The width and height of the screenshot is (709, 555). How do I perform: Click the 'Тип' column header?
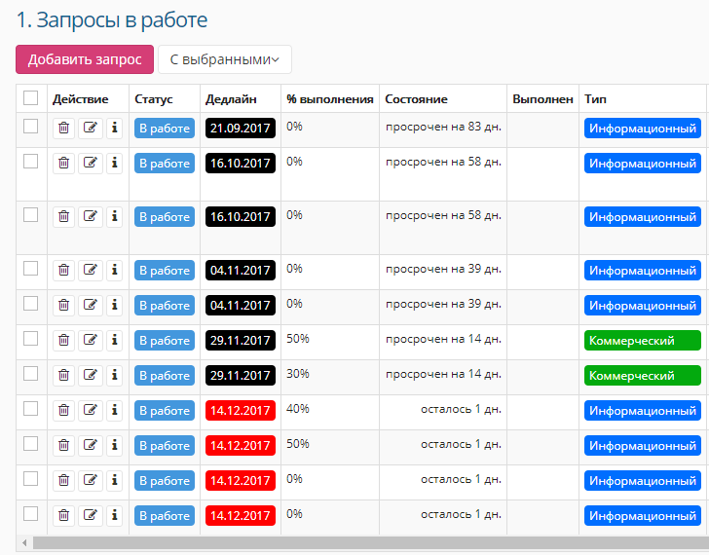[x=595, y=99]
